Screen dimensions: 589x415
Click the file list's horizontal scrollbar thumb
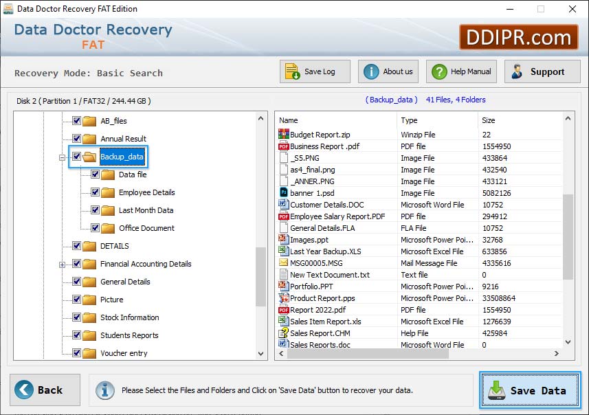368,353
